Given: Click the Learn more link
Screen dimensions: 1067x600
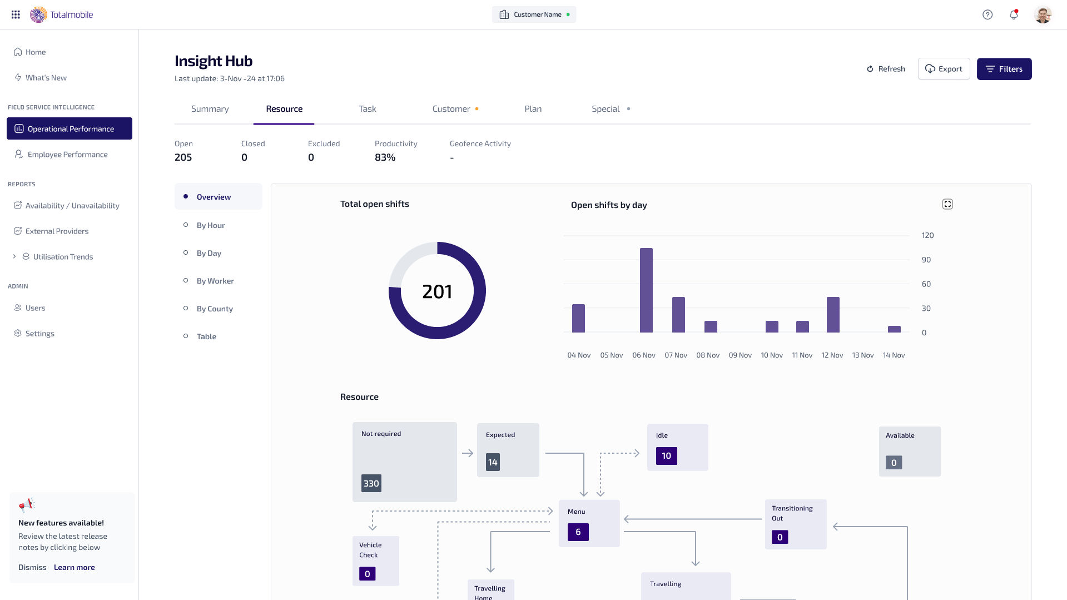Looking at the screenshot, I should point(74,567).
